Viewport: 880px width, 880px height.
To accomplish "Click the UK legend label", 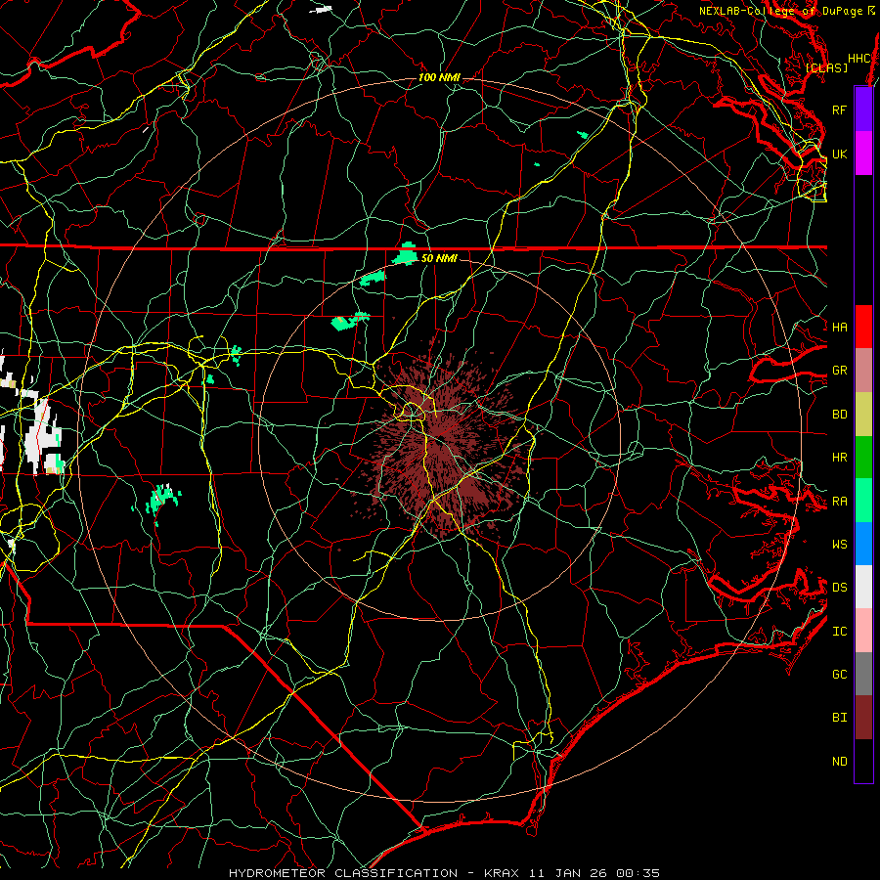I will tap(840, 154).
